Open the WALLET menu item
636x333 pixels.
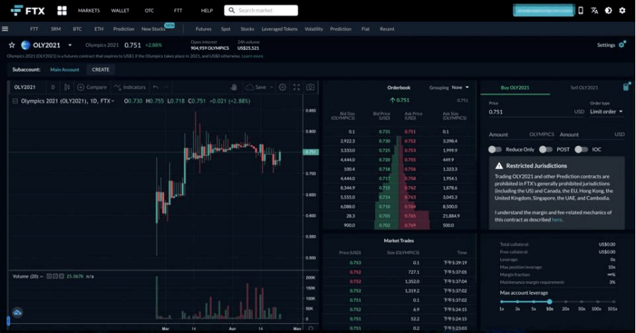[x=120, y=11]
